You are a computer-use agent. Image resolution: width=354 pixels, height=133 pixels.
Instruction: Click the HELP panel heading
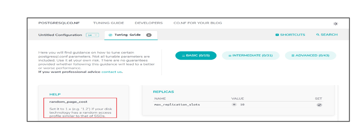click(x=55, y=94)
